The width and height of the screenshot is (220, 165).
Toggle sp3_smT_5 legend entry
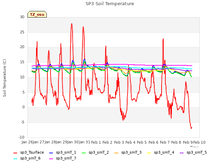point(193,153)
